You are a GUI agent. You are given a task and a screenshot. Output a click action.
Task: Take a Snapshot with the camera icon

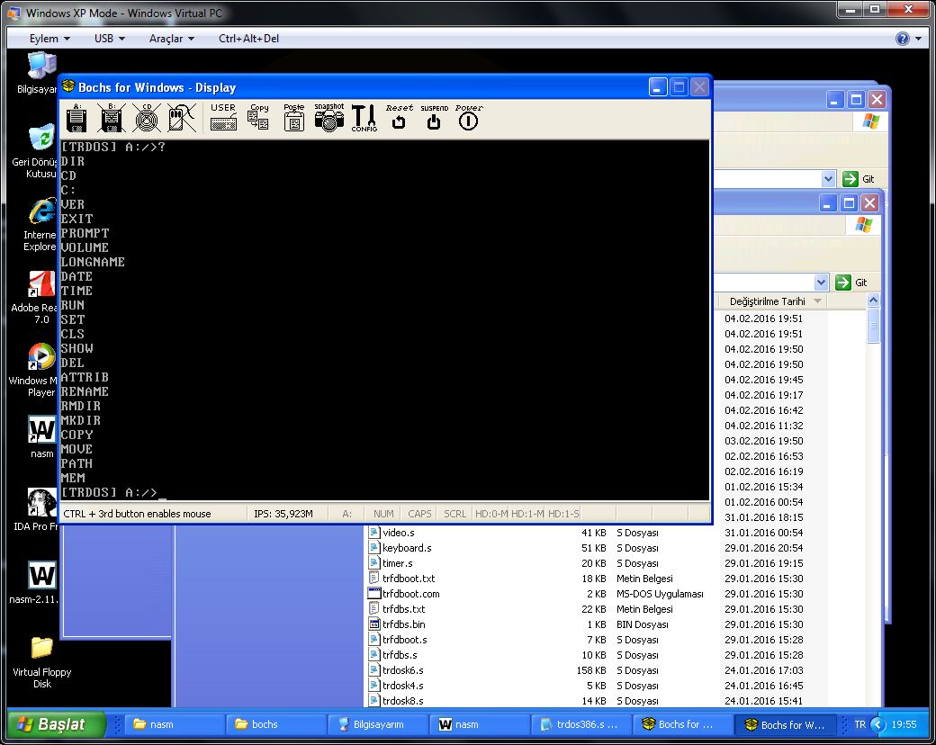click(328, 117)
